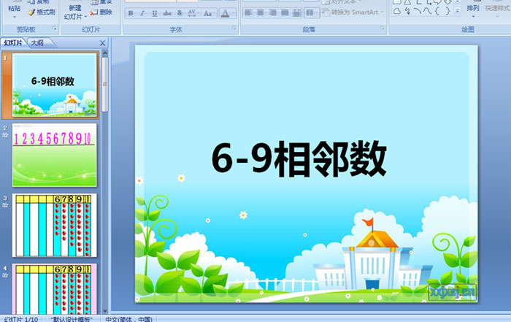
Task: Pick the arc shape
Action: pos(418,11)
